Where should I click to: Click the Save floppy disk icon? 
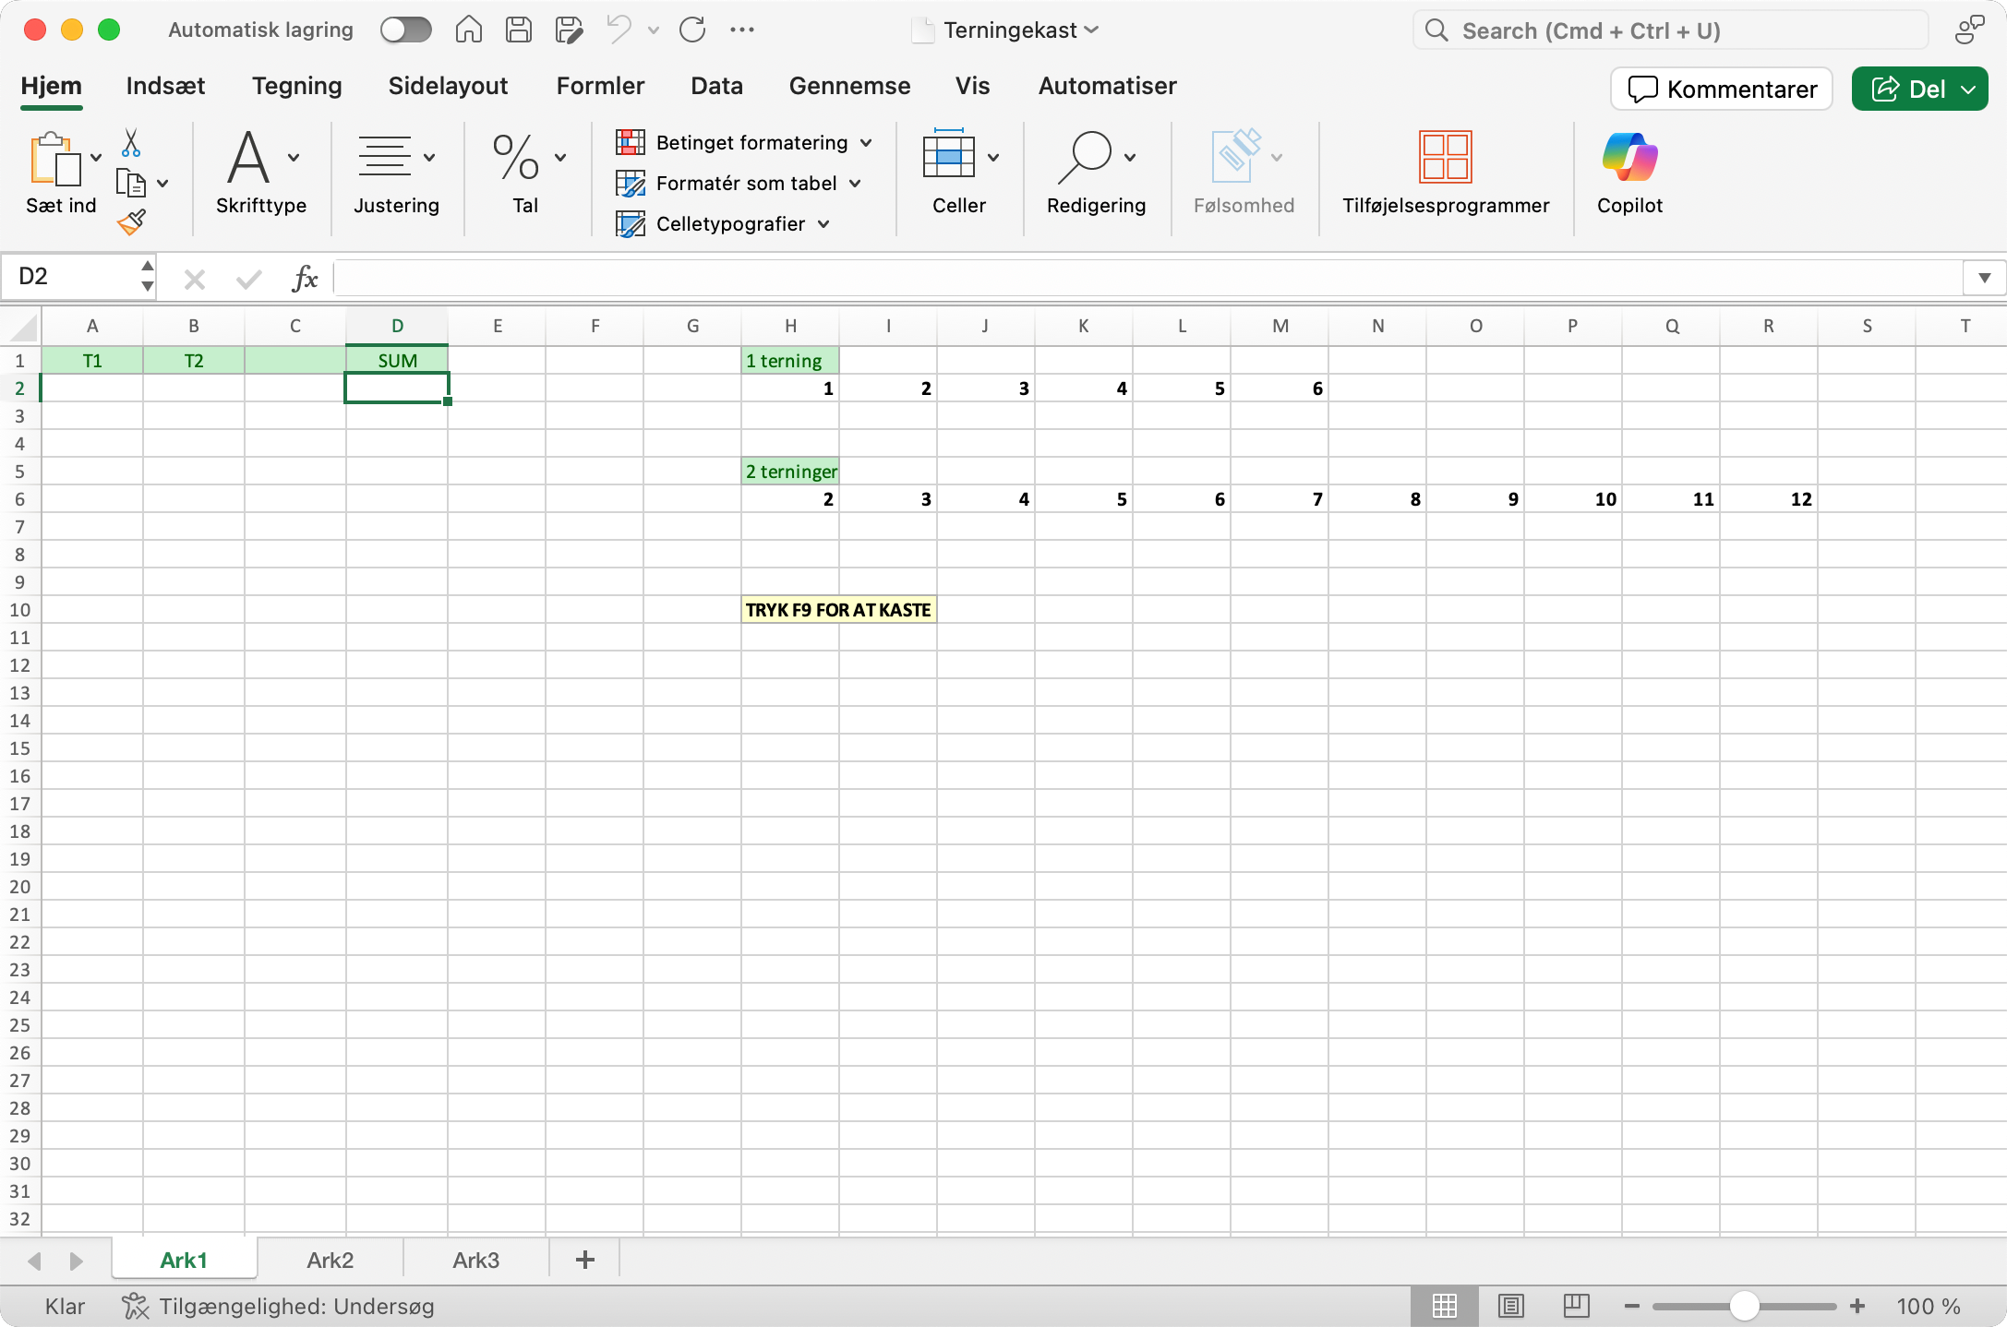point(519,30)
